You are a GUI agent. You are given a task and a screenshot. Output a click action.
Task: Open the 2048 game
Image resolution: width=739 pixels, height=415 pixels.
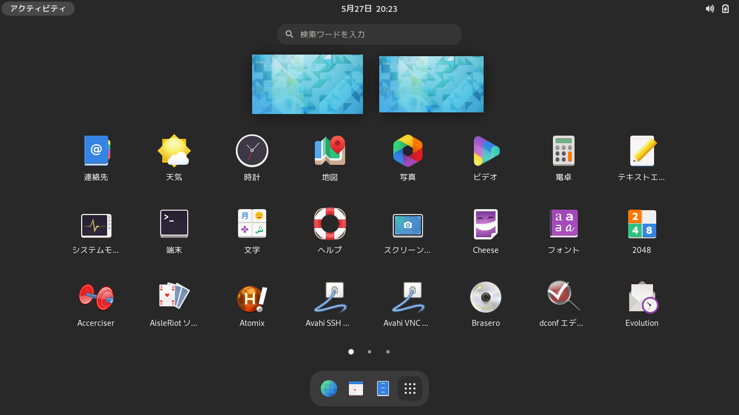click(642, 224)
